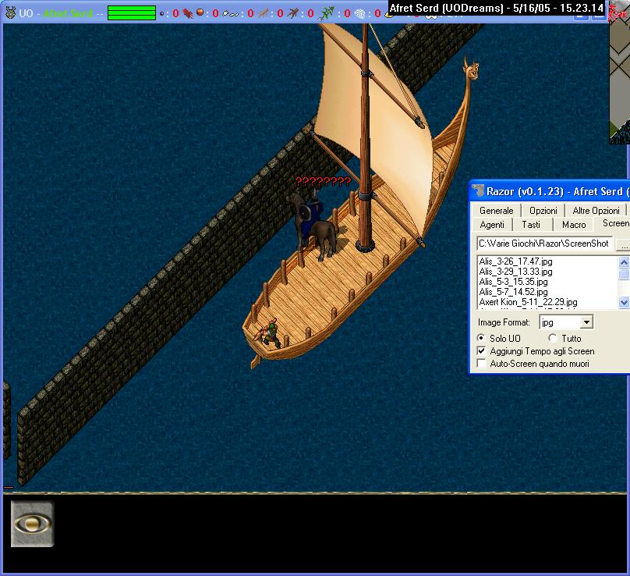630x576 pixels.
Task: Click the screenshot folder path field
Action: click(545, 244)
